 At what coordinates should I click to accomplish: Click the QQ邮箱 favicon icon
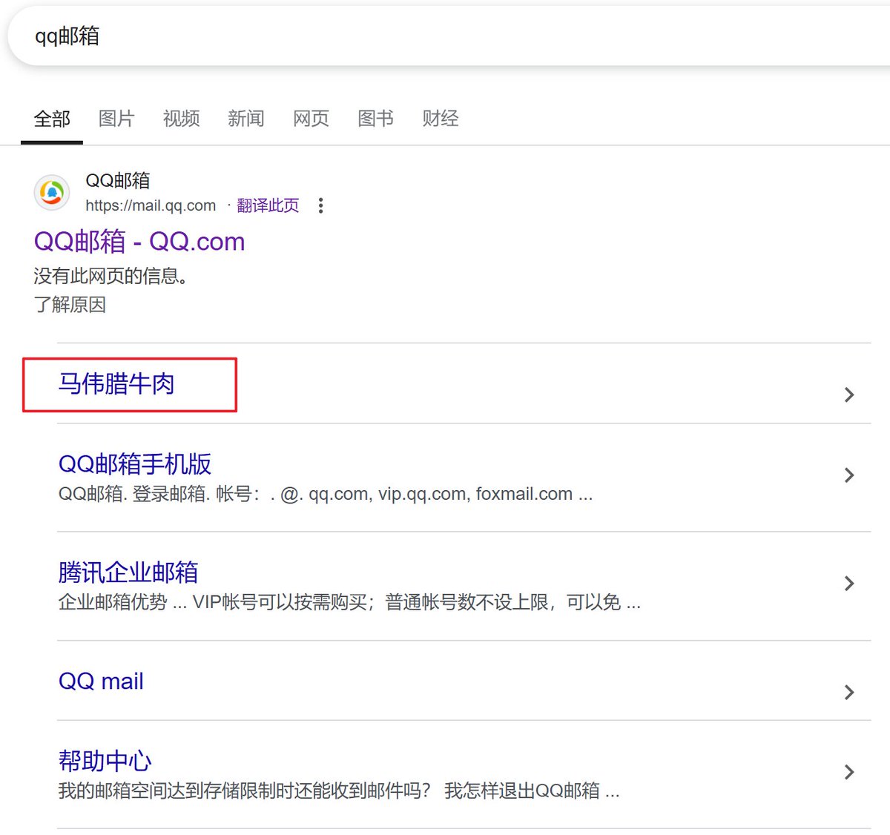click(x=52, y=193)
